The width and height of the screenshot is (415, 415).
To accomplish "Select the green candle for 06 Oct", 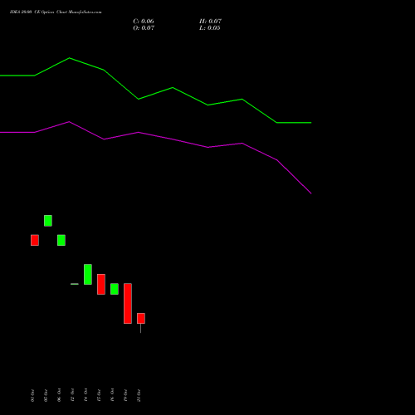I will [x=61, y=240].
